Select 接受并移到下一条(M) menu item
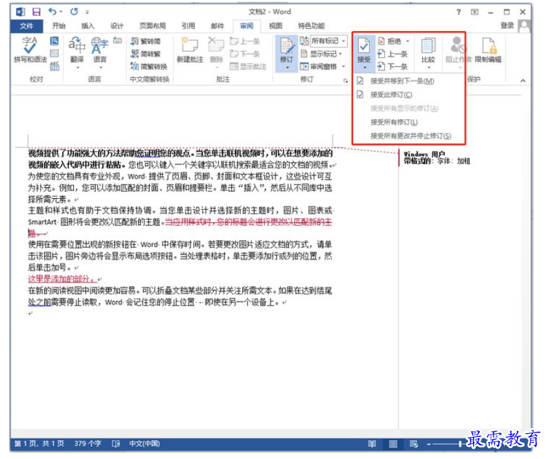Screen dimensions: 546x459 [x=409, y=81]
